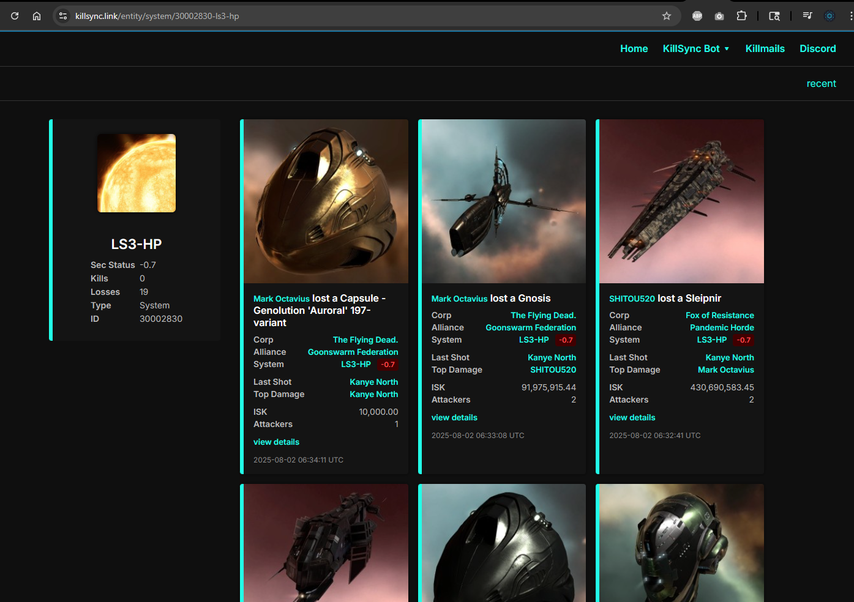
Task: Click the camera screenshot extension icon
Action: 719,16
